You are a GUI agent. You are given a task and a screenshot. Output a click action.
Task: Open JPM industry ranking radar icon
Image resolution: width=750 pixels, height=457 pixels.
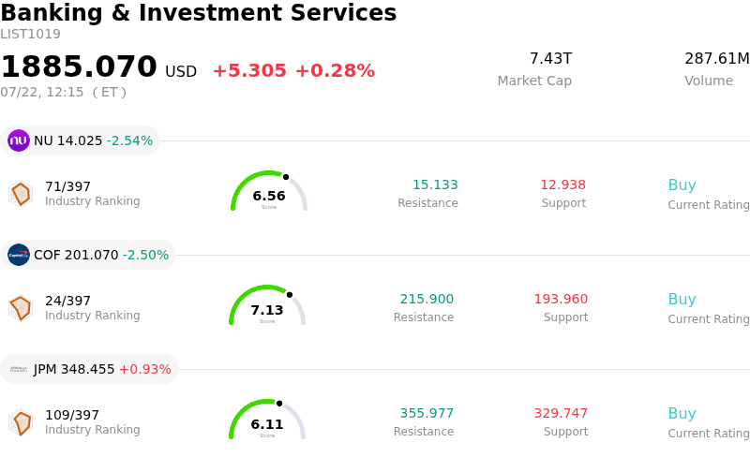21,422
